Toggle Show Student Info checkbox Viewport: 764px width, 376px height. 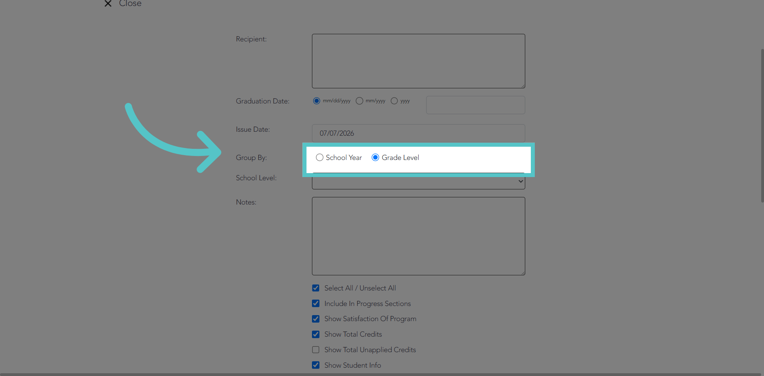pos(316,365)
